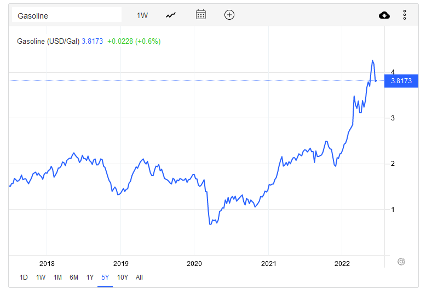Viewport: 432px width, 301px height.
Task: Click the 2019 x-axis label
Action: (120, 264)
